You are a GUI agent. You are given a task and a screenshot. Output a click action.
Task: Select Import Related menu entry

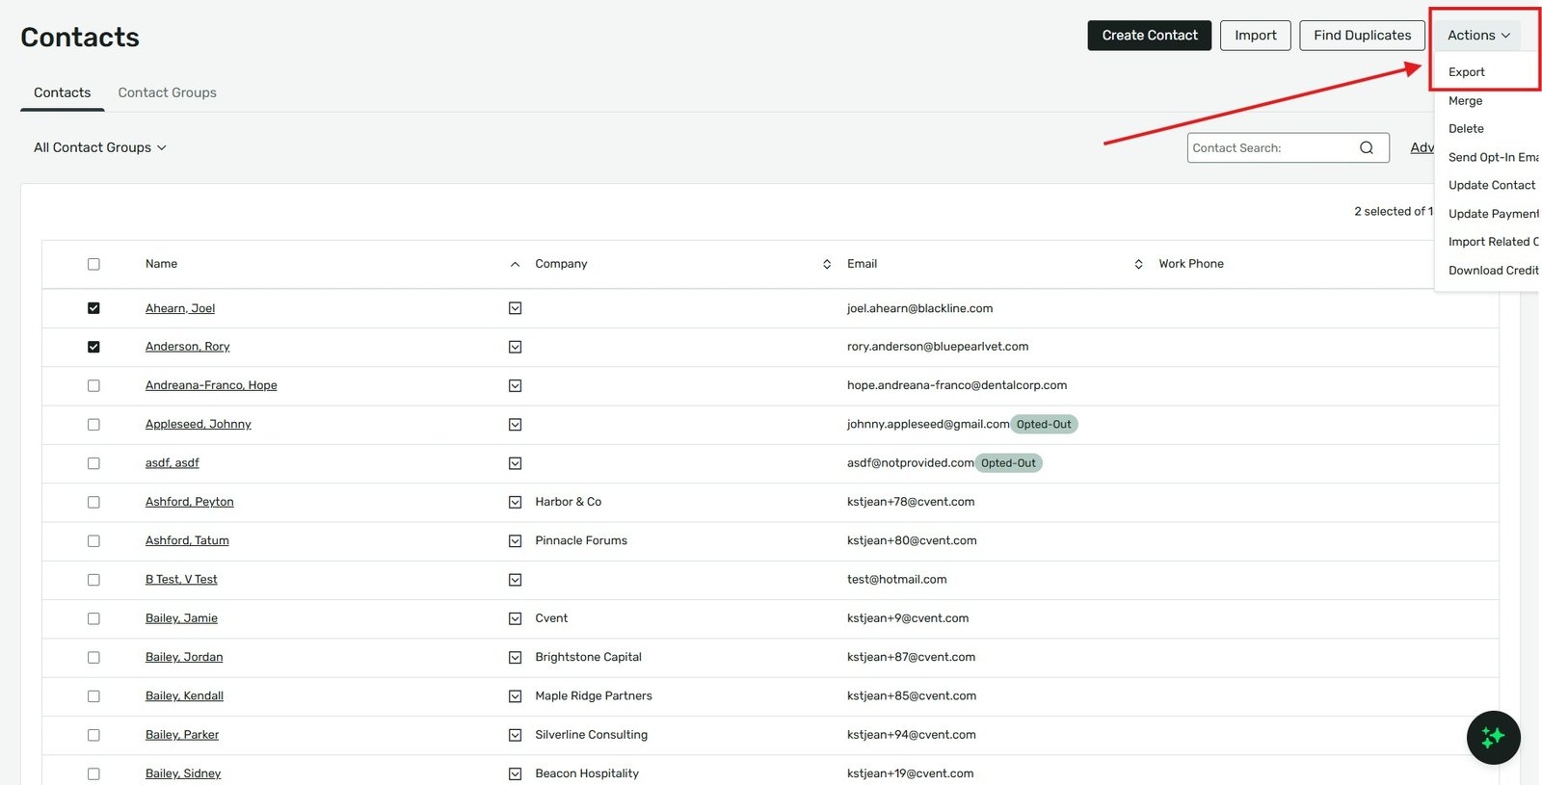[1493, 242]
